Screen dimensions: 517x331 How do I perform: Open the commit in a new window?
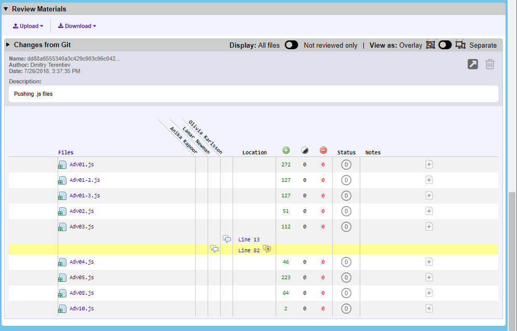[x=472, y=64]
